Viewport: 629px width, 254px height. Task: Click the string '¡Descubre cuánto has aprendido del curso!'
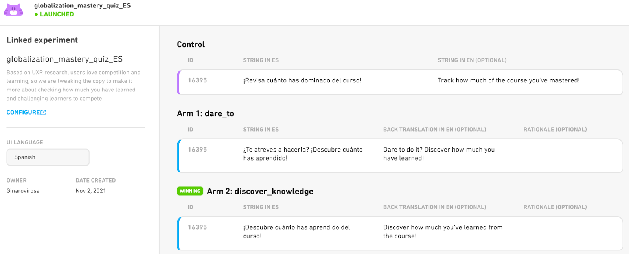[x=296, y=232]
